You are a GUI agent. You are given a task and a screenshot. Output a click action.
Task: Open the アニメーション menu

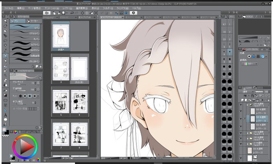52,8
